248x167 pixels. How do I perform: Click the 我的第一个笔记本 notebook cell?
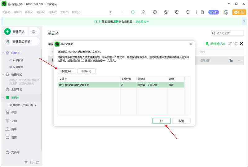(152, 85)
